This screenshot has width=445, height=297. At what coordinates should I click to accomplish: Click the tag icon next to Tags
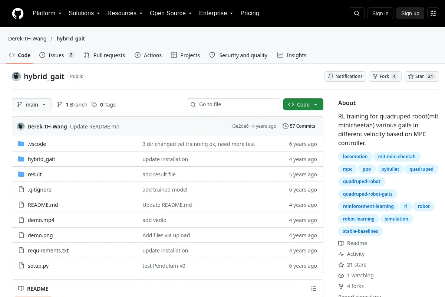point(95,105)
